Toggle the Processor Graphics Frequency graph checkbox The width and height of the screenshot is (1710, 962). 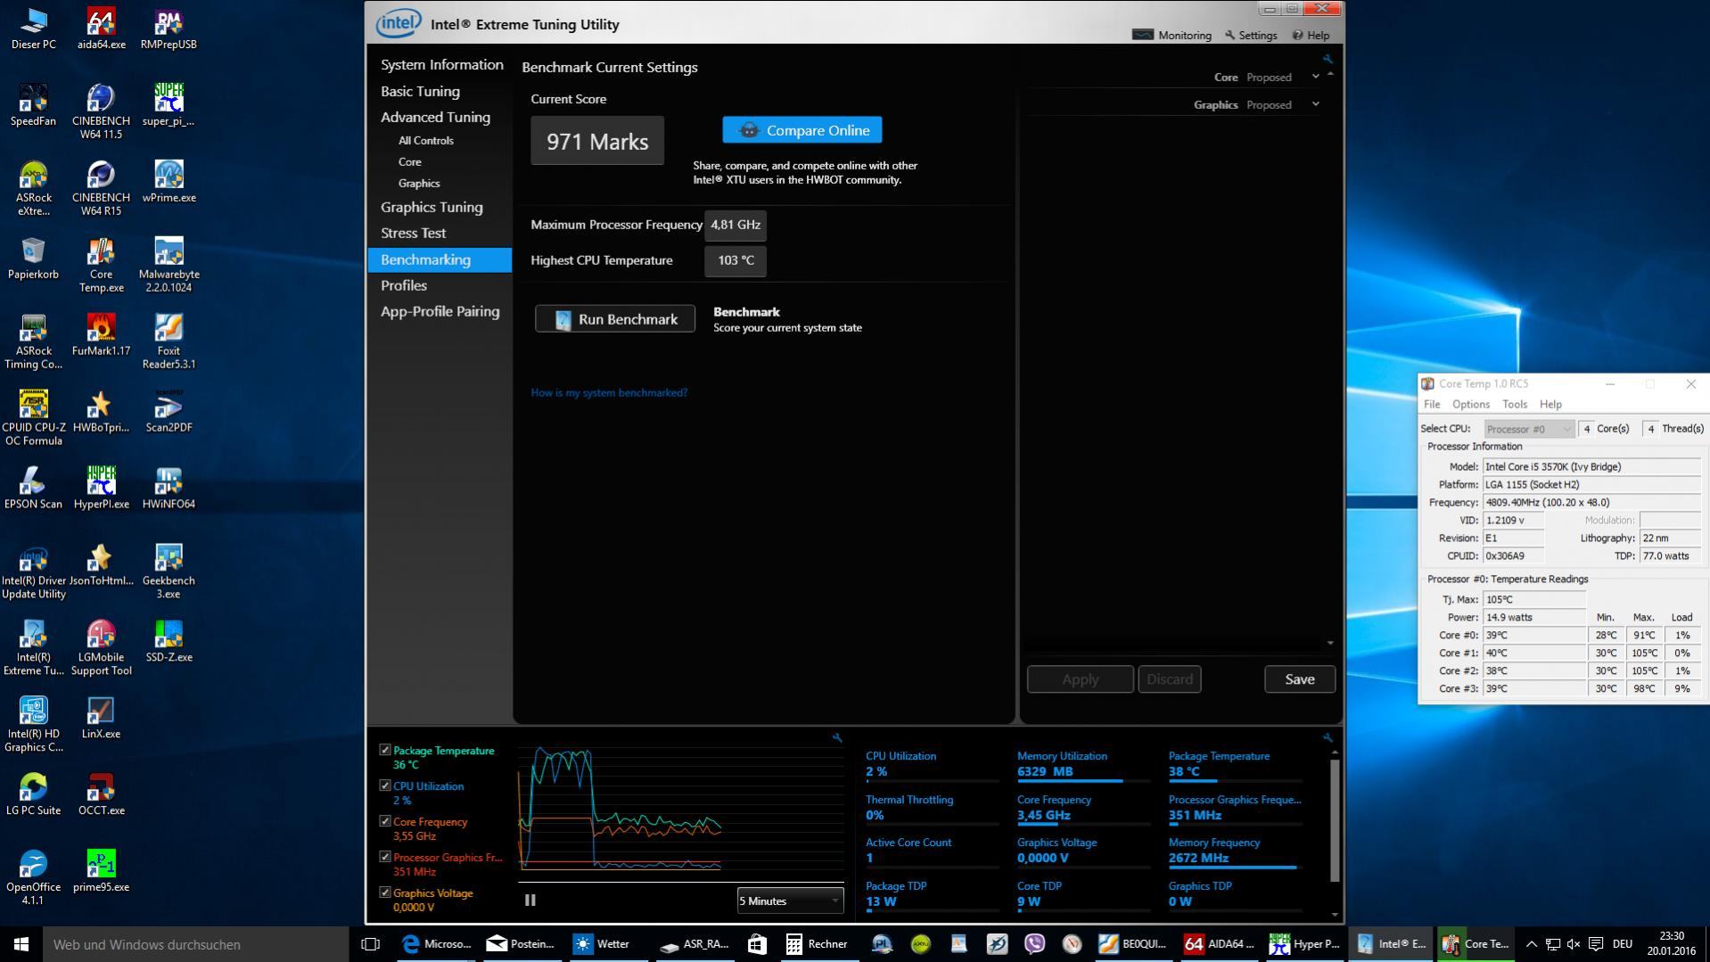[x=385, y=857]
